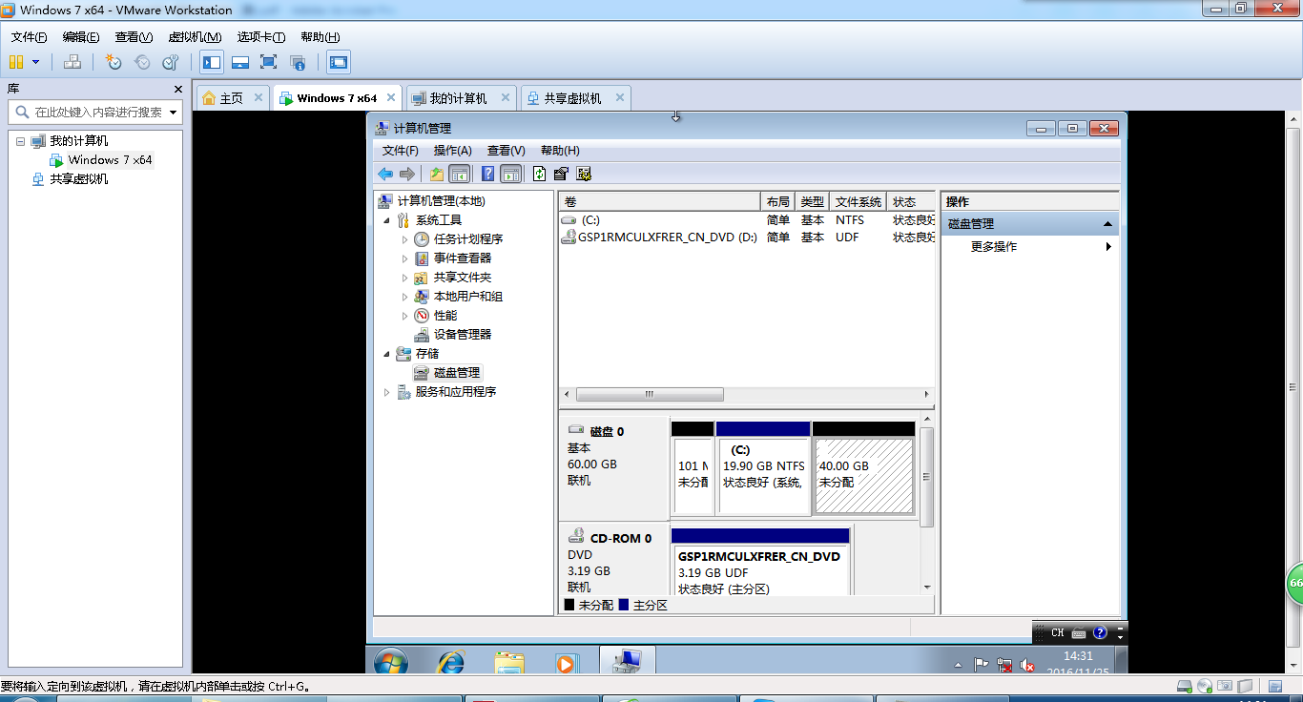Click the Up one level folder icon
This screenshot has width=1303, height=702.
437,174
